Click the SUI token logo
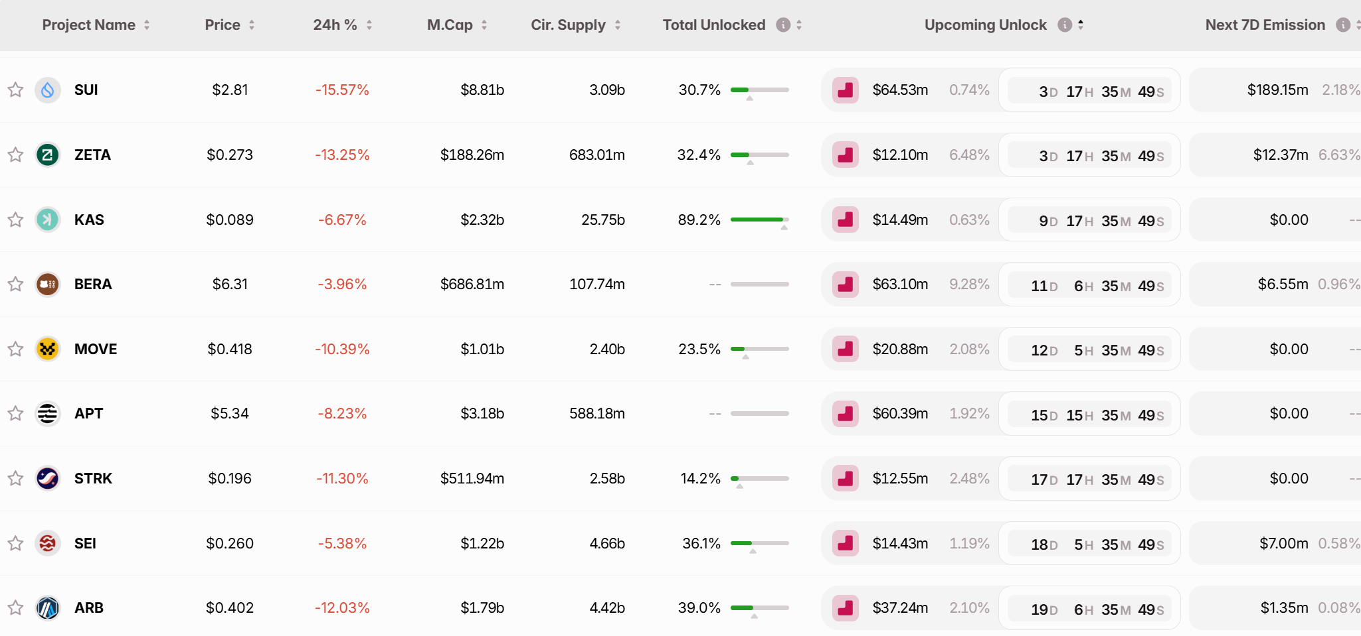The width and height of the screenshot is (1361, 636). coord(48,90)
